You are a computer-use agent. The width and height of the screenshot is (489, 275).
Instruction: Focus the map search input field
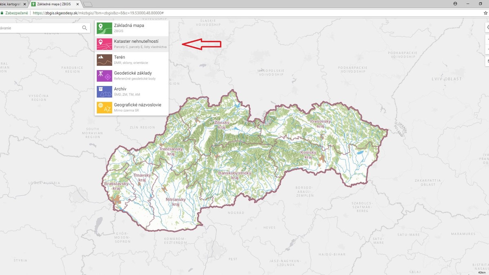[41, 28]
